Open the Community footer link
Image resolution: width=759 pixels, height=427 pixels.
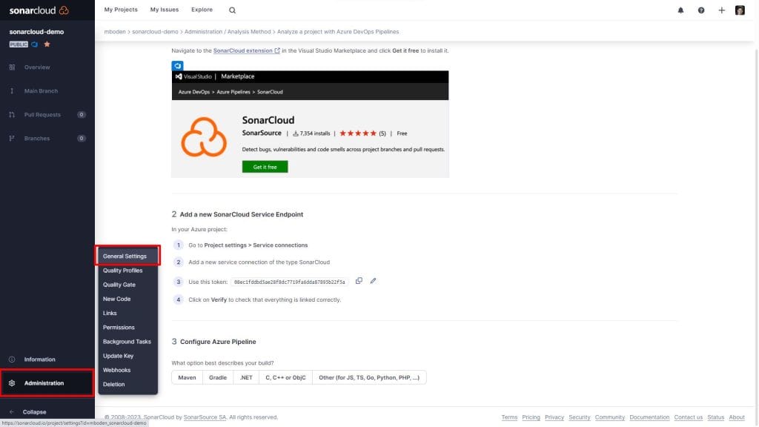click(x=610, y=417)
